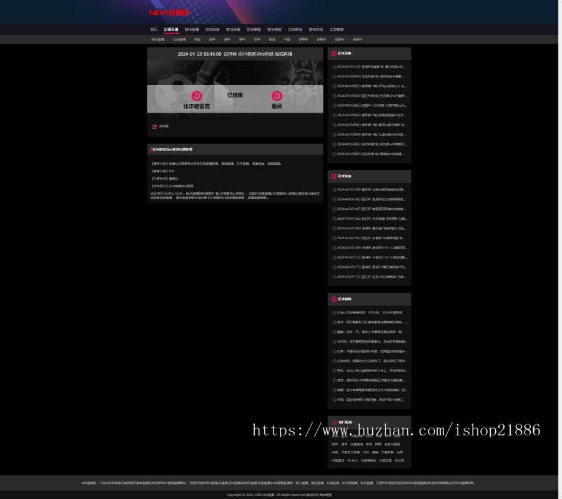The image size is (562, 499).
Task: Click the 中国篮球 tag in 热门标签
Action: tap(338, 461)
